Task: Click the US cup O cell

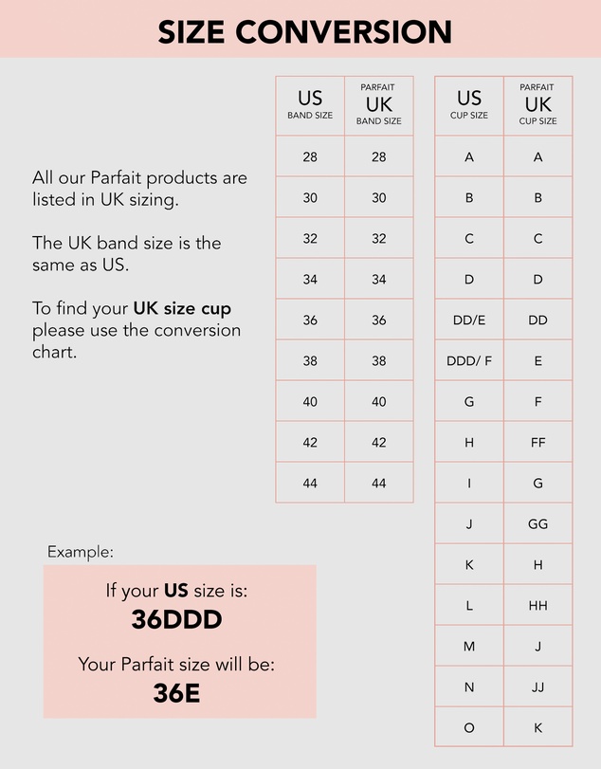Action: pyautogui.click(x=469, y=727)
